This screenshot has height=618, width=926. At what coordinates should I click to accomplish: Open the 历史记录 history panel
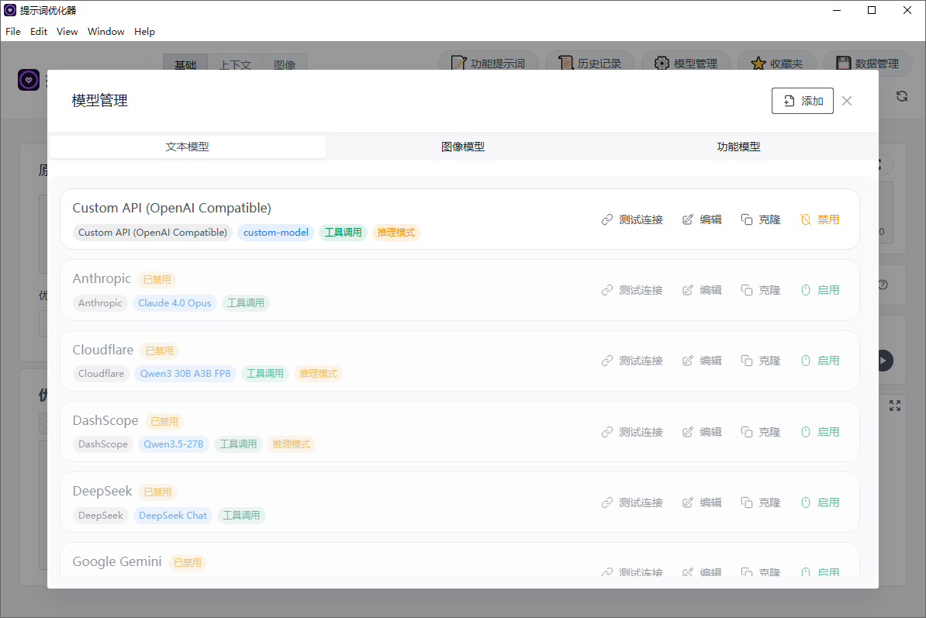589,63
